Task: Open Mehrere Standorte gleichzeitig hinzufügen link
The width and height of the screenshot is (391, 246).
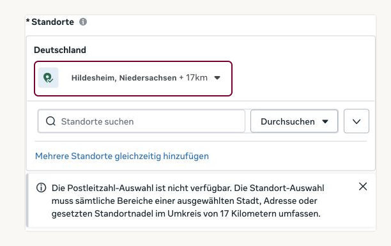Action: [x=122, y=156]
